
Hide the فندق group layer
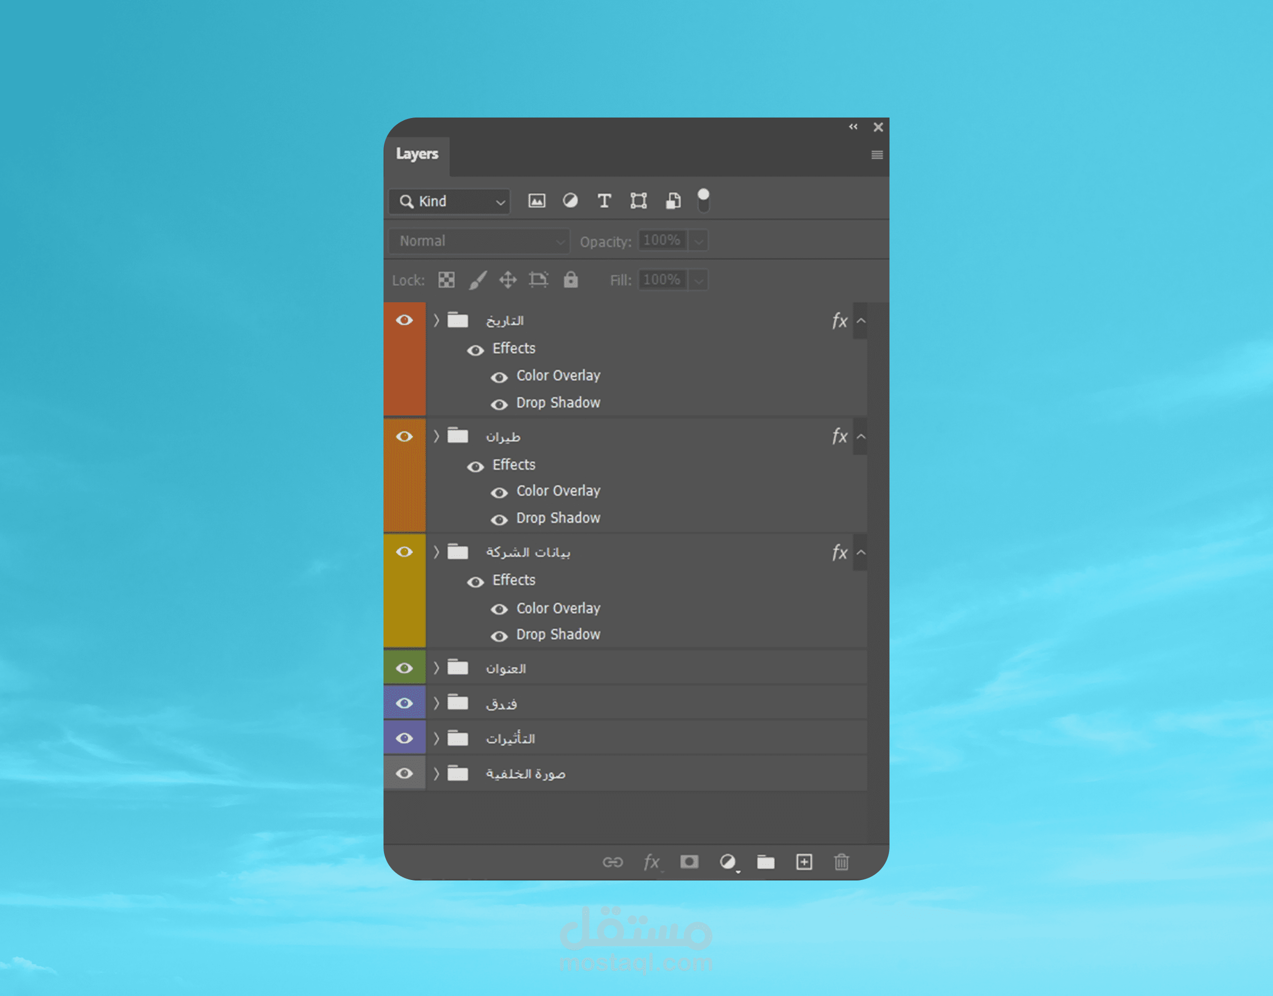404,703
